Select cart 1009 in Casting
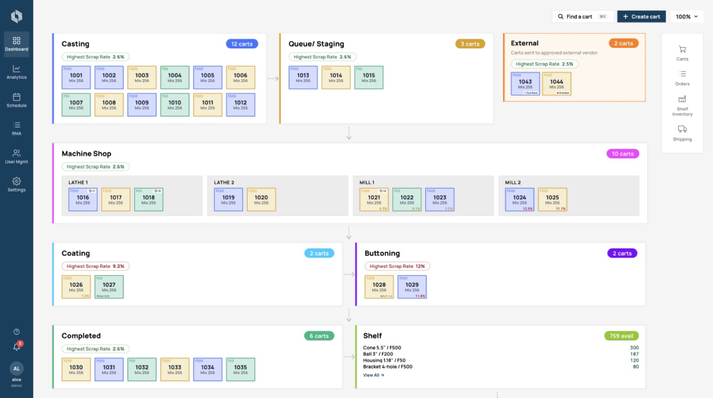This screenshot has height=398, width=713. point(142,105)
